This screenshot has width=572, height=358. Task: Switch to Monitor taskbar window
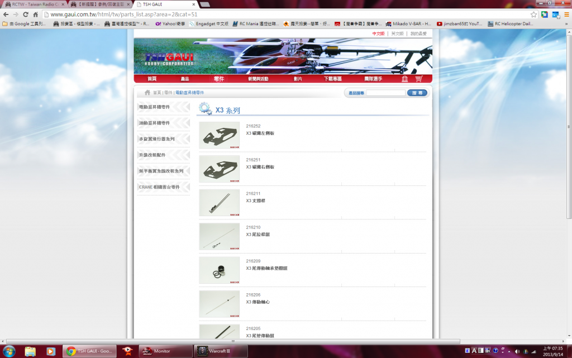(165, 351)
